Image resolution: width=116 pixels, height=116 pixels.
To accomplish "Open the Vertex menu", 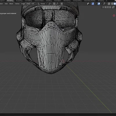I will tap(17, 4).
